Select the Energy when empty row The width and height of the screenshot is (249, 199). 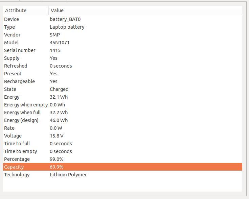(122, 105)
